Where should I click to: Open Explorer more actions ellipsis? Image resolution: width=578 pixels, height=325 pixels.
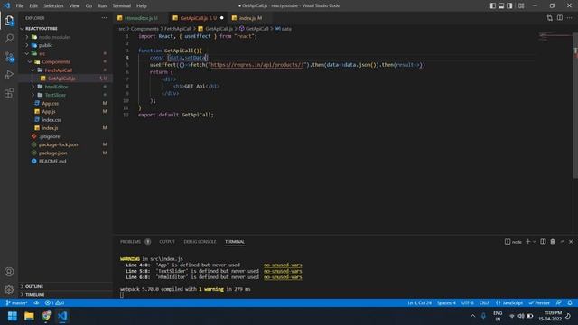[105, 18]
